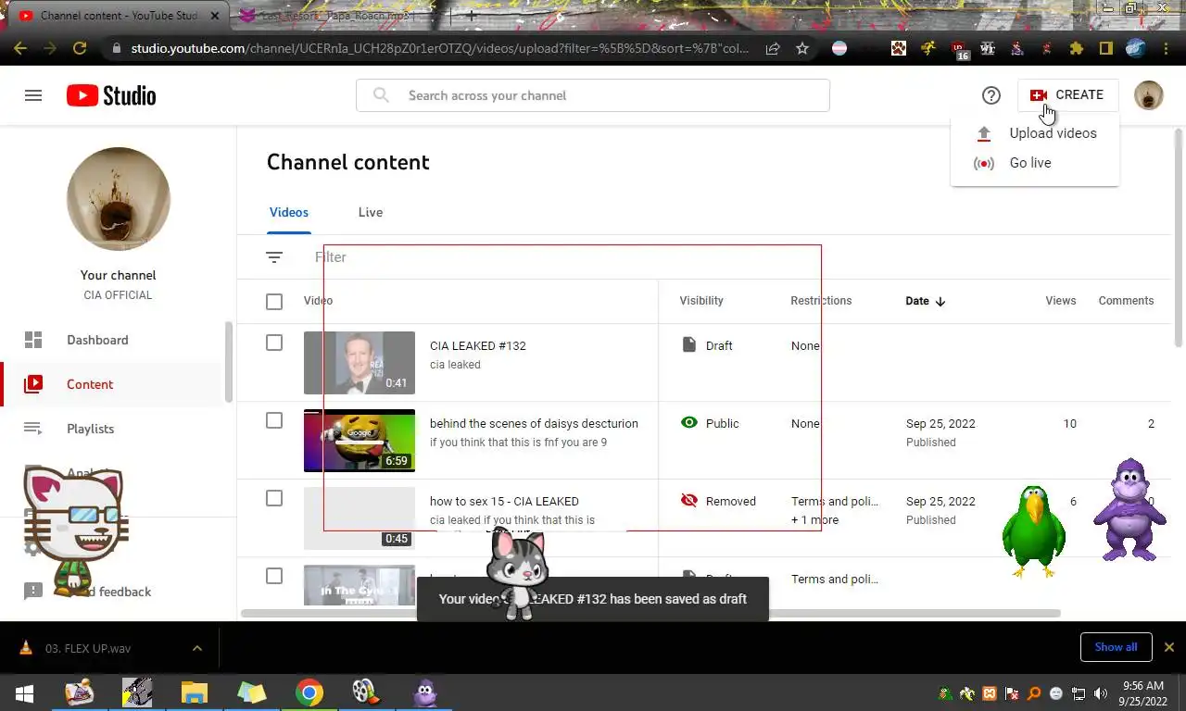The width and height of the screenshot is (1186, 711).
Task: Switch to the Videos tab
Action: pos(289,212)
